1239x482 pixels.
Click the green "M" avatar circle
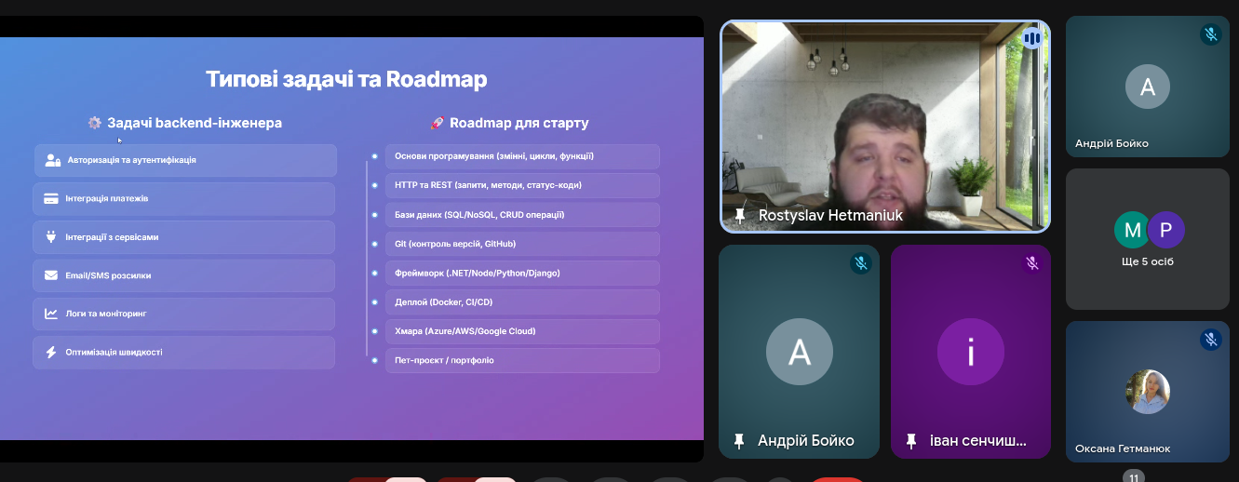pyautogui.click(x=1132, y=229)
